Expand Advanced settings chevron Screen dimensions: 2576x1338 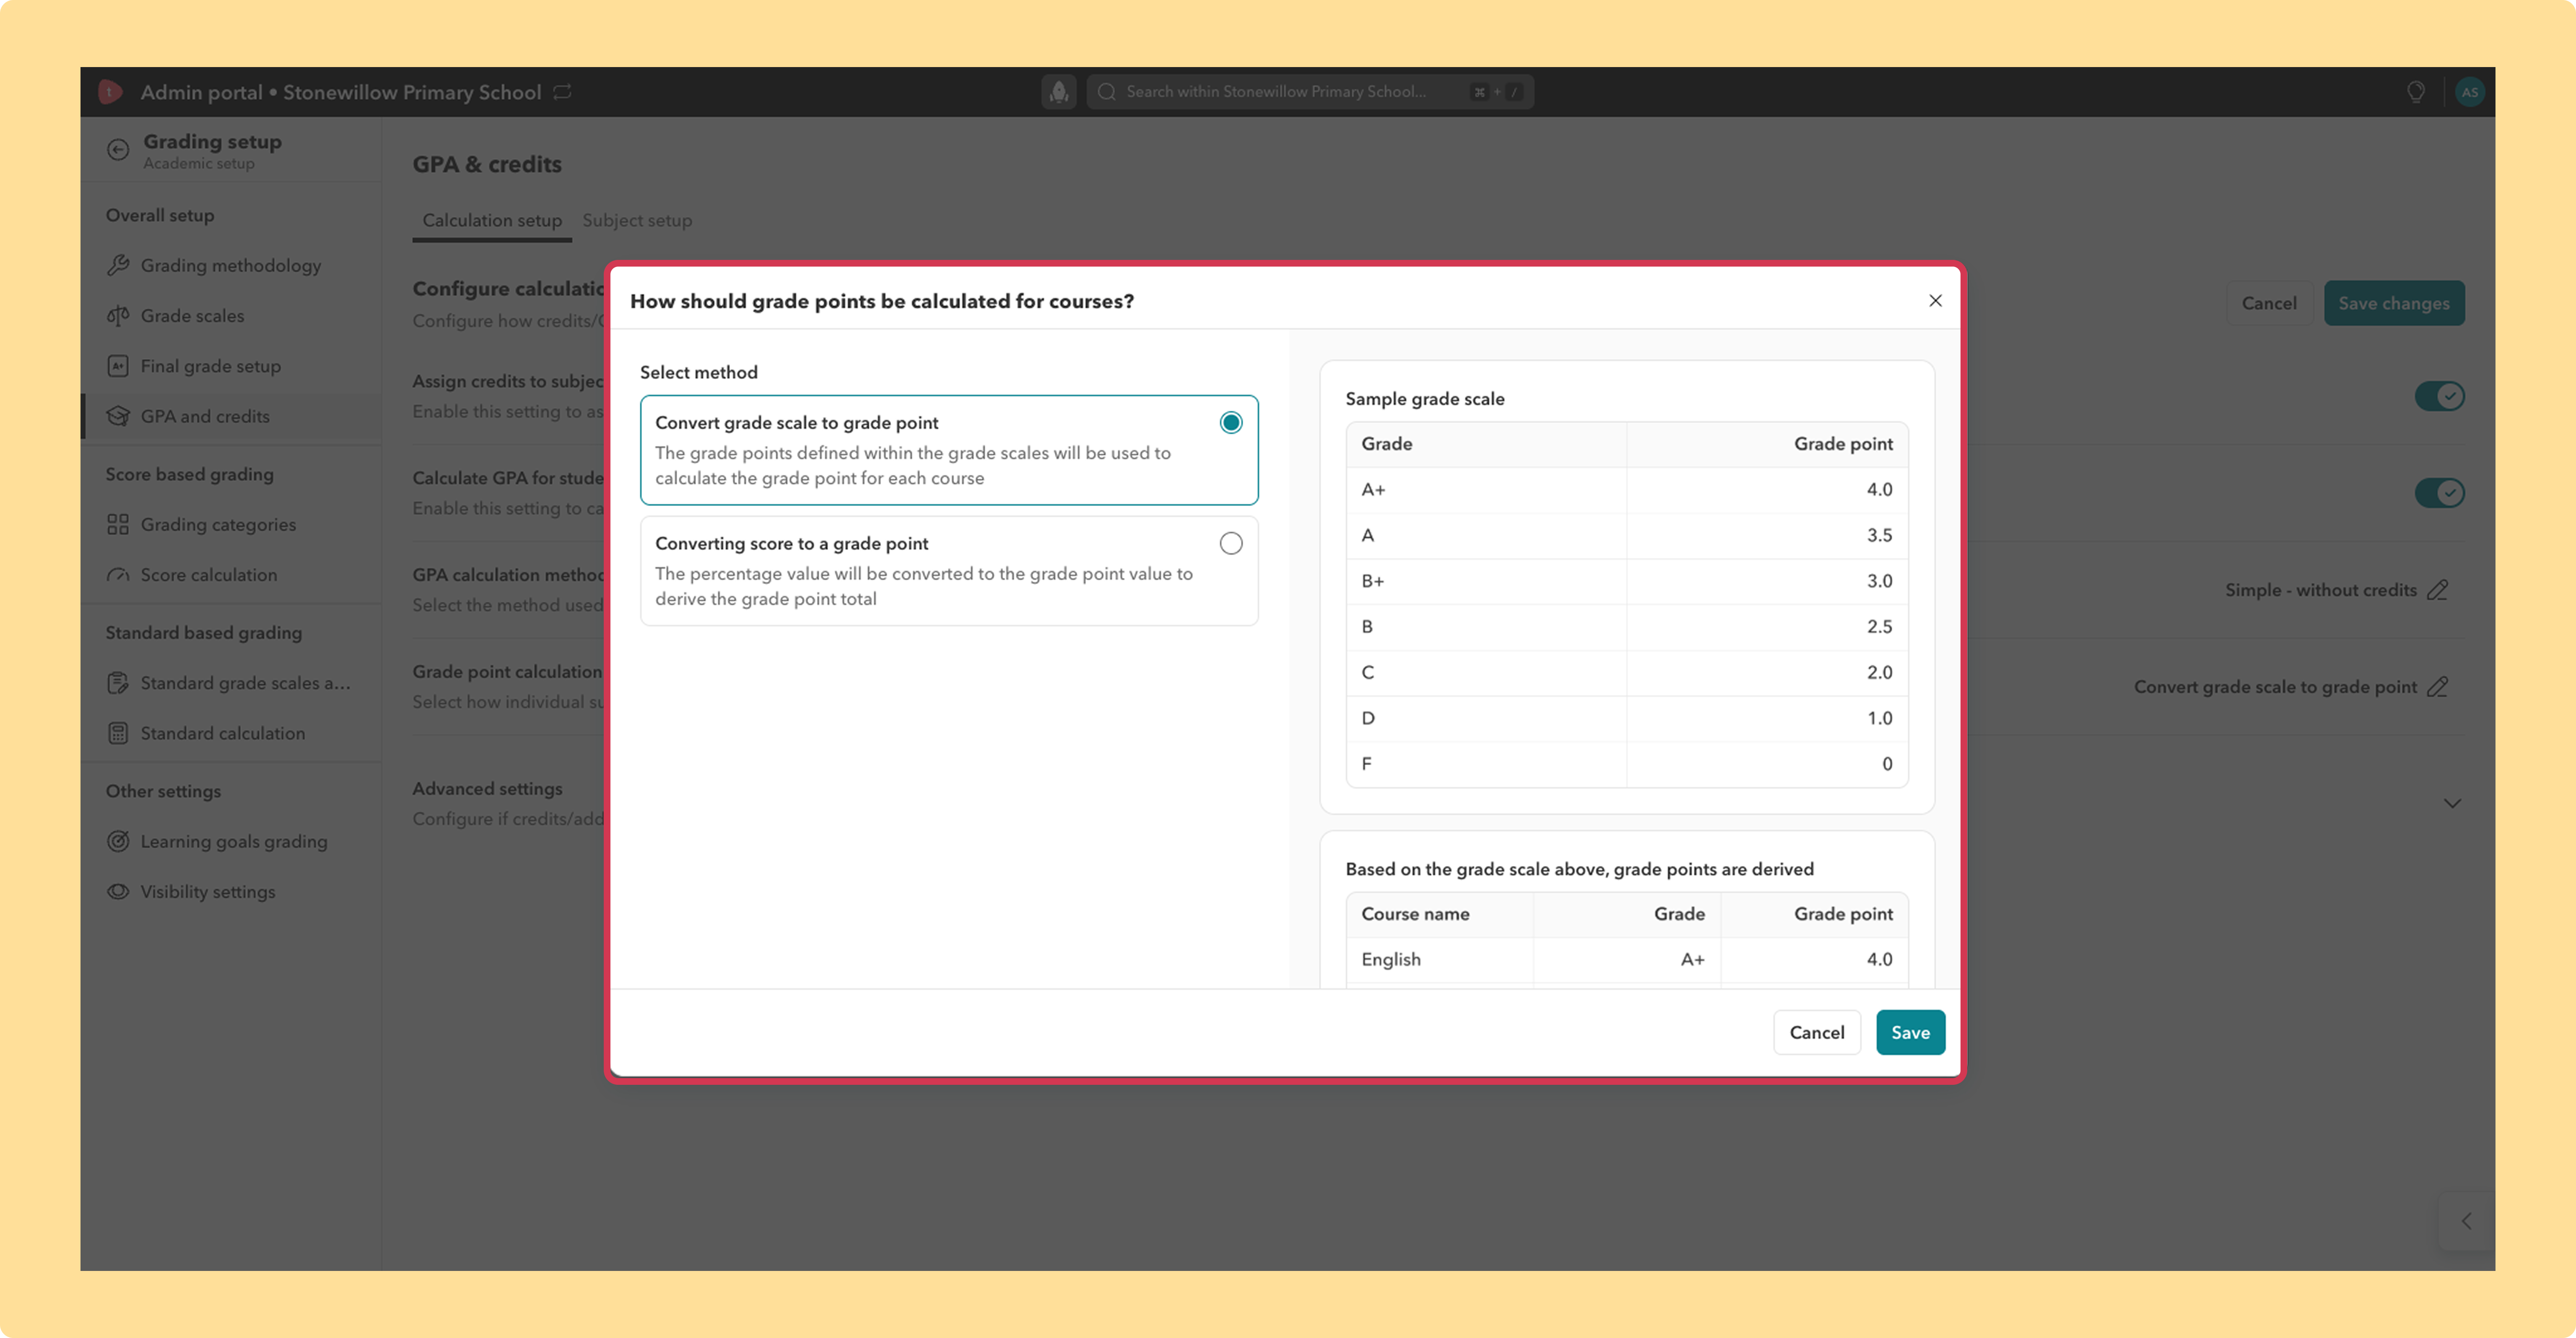pyautogui.click(x=2452, y=803)
